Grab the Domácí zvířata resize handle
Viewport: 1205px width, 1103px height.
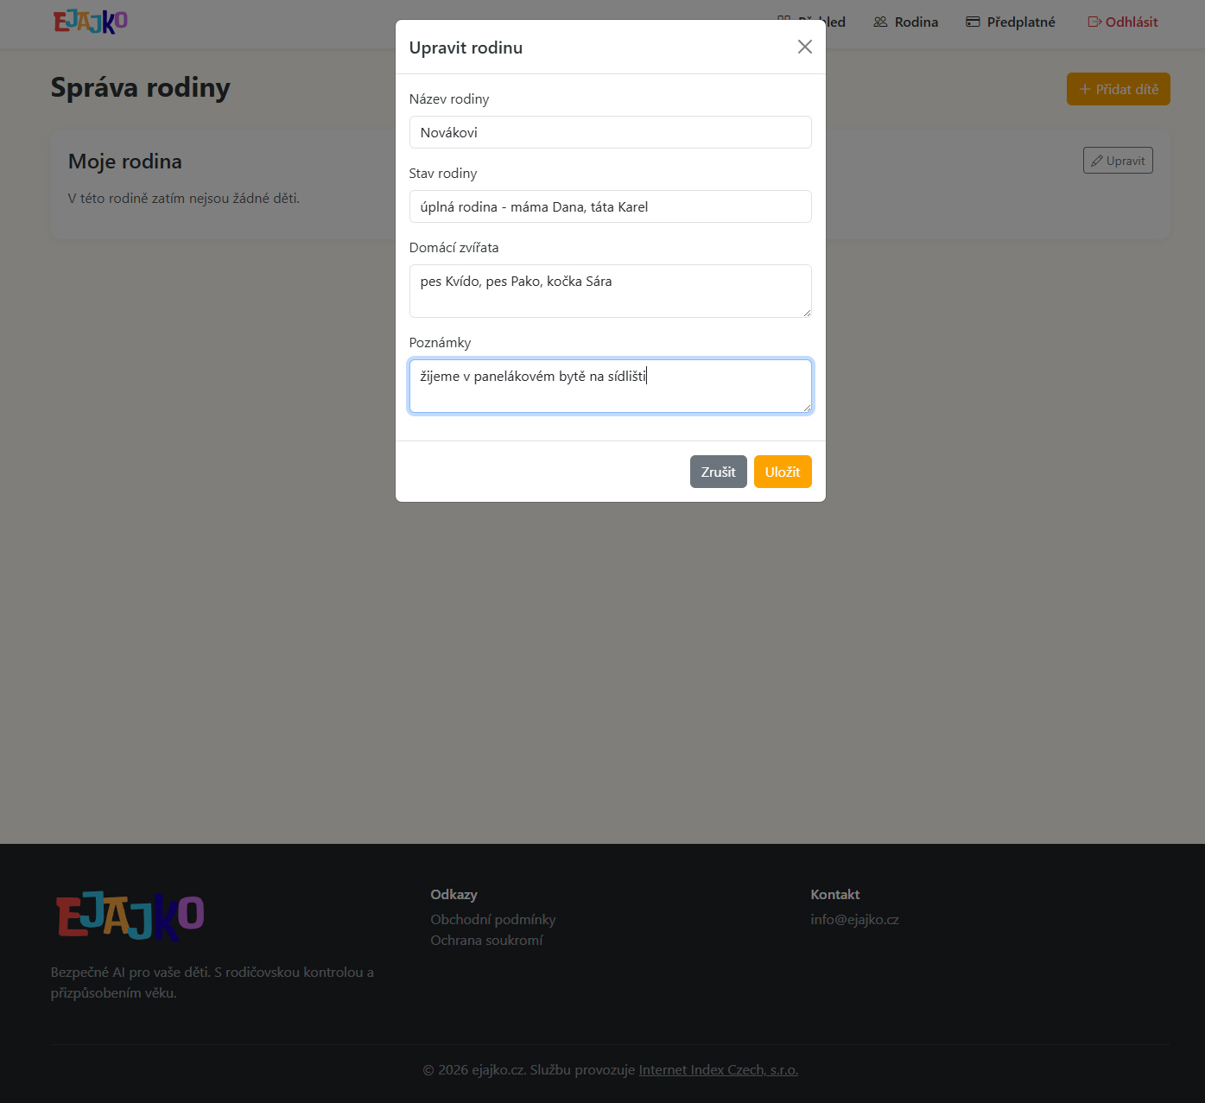coord(807,313)
